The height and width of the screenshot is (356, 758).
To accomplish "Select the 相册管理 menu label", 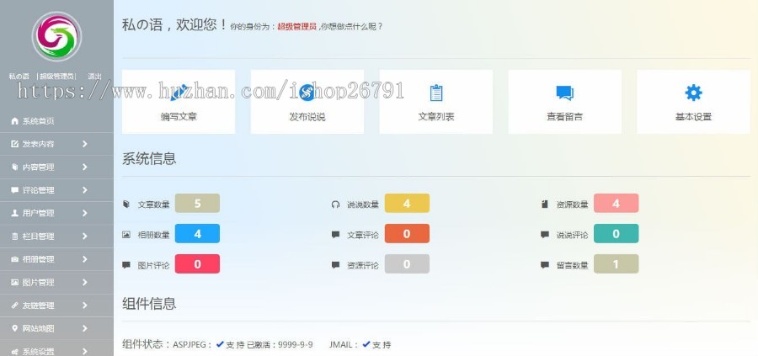I will 38,259.
